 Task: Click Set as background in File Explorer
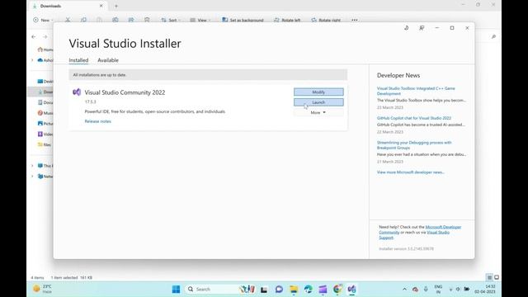tap(243, 20)
